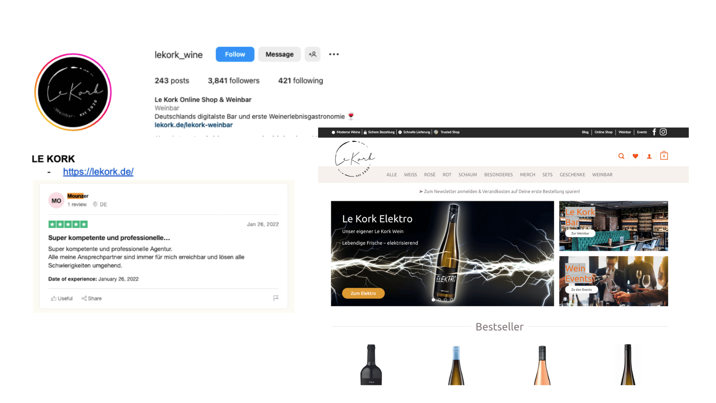The width and height of the screenshot is (716, 403).
Task: Open the GESCHENKE navigation item
Action: 572,175
